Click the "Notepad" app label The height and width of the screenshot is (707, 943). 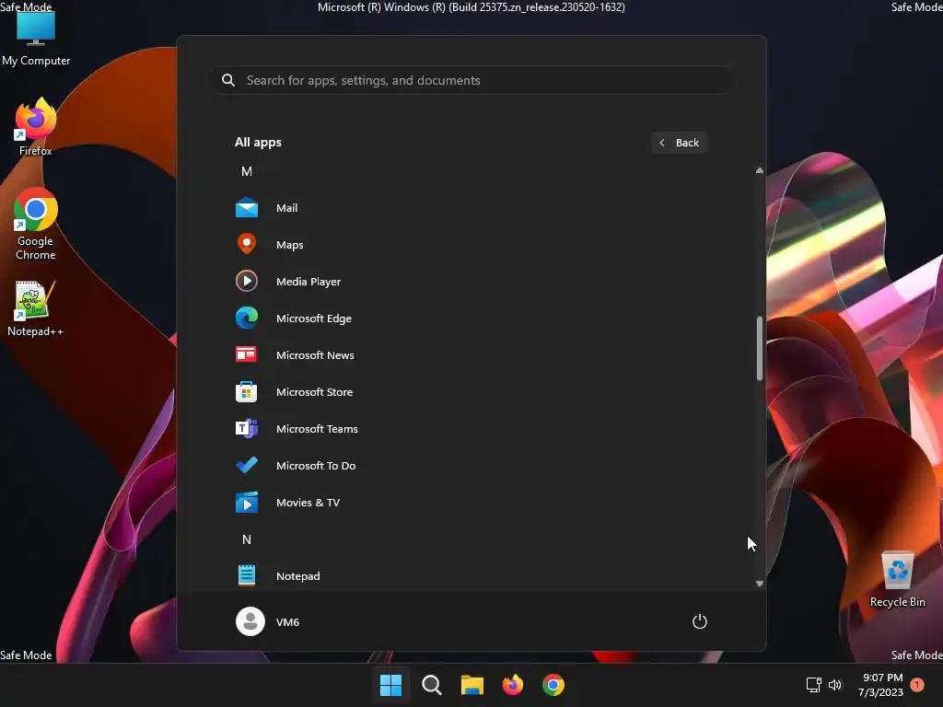(x=298, y=576)
